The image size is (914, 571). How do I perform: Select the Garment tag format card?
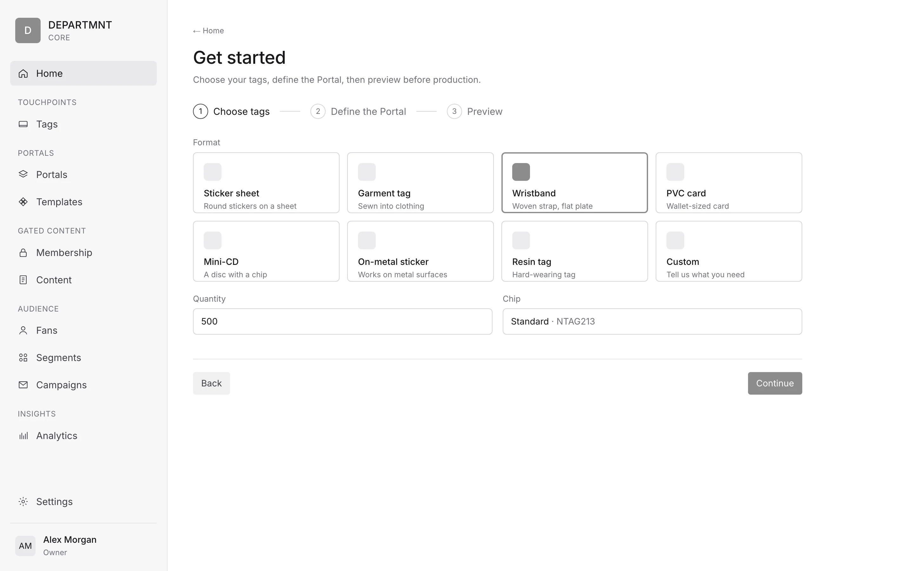pos(421,183)
